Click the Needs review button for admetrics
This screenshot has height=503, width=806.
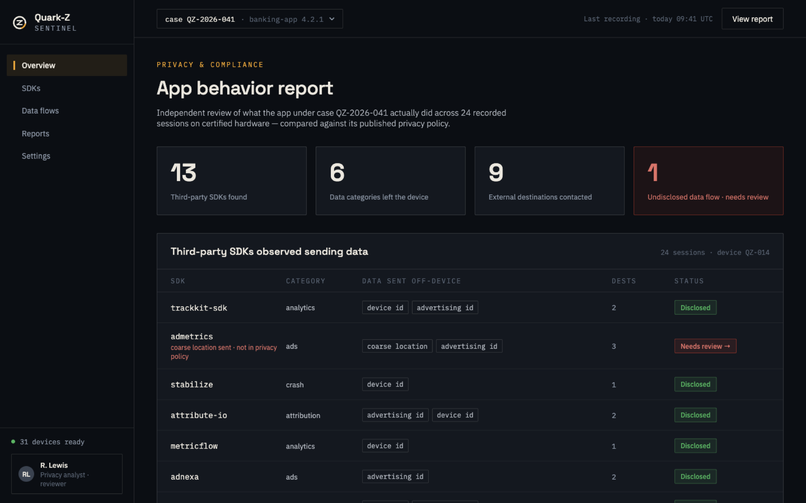[x=705, y=346]
